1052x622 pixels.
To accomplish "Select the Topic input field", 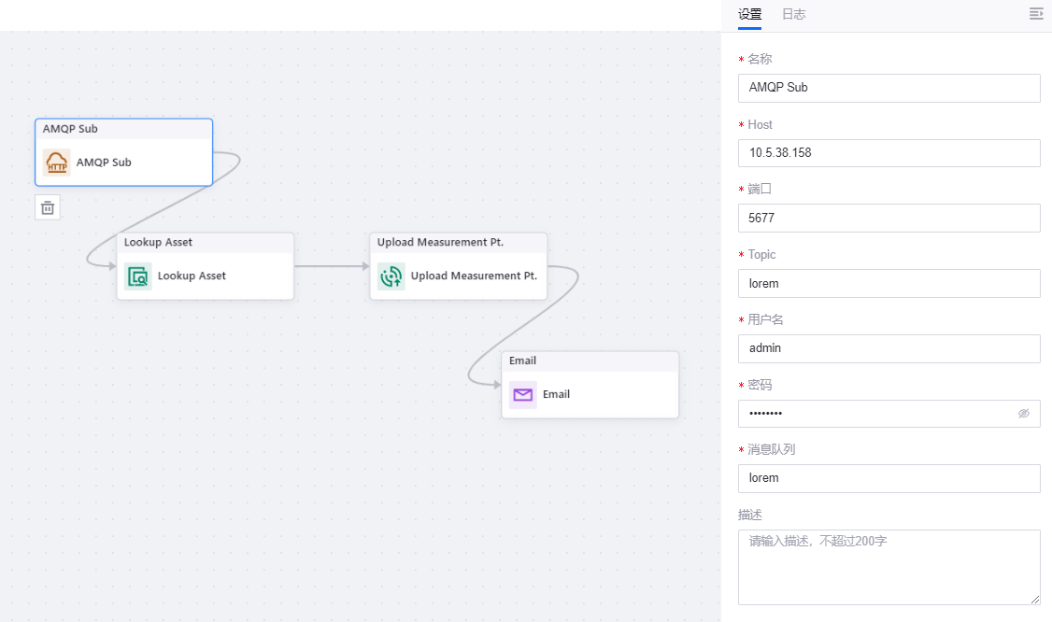I will pos(888,283).
